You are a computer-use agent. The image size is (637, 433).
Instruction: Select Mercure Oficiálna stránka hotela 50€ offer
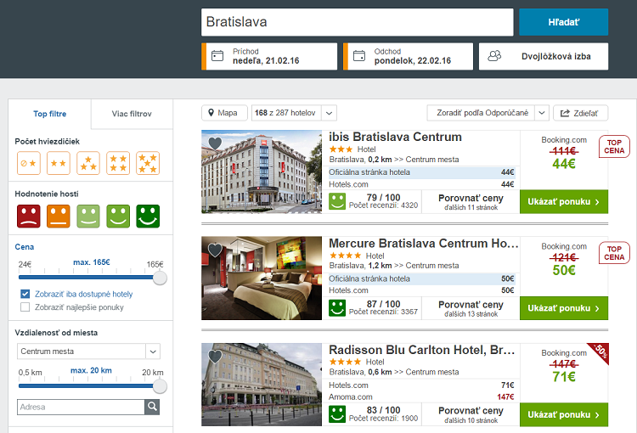coord(421,278)
